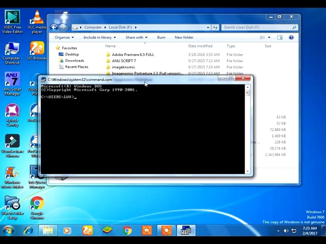Viewport: 326px width, 244px height.
Task: Open VSDC Free Video Editor desktop shortcut
Action: 12,22
